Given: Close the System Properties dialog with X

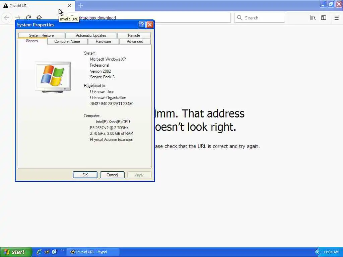Looking at the screenshot, I should pyautogui.click(x=150, y=25).
